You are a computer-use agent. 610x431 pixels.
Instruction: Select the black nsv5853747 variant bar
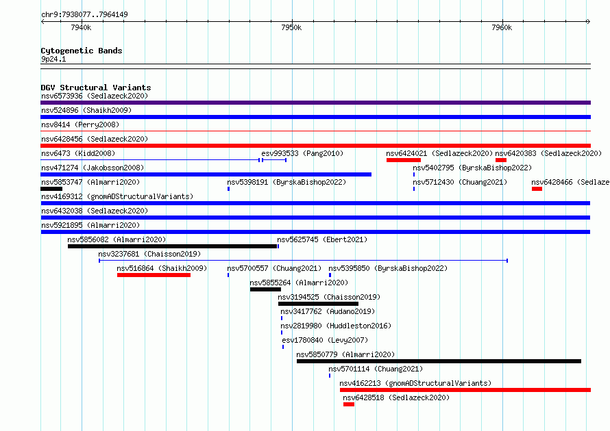pyautogui.click(x=51, y=189)
